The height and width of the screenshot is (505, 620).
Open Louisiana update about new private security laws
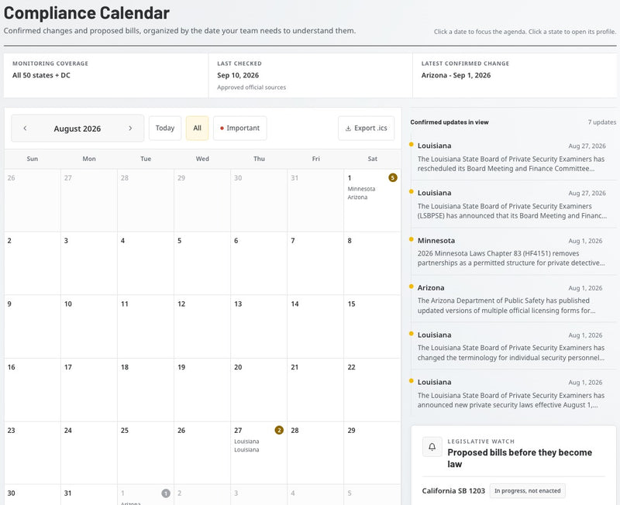coord(513,393)
